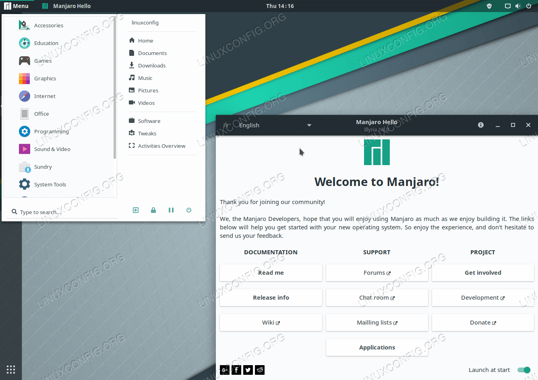This screenshot has width=538, height=380.
Task: Expand the English language dropdown
Action: click(x=275, y=125)
